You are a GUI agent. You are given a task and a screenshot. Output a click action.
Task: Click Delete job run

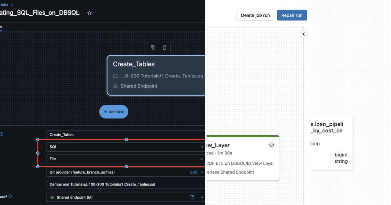(x=255, y=15)
